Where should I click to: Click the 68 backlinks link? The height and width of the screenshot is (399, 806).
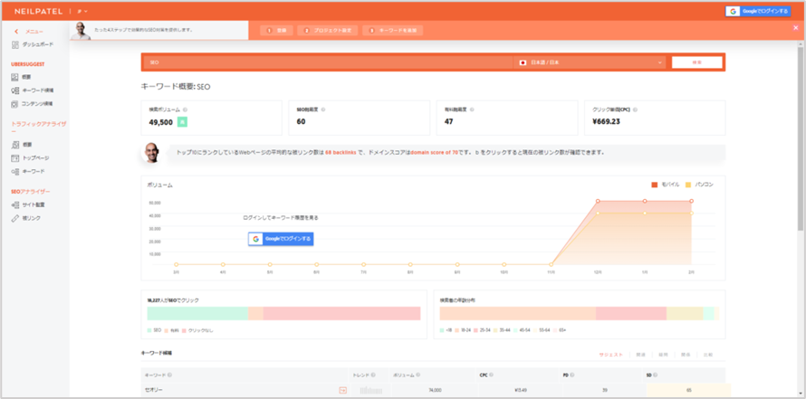tap(341, 153)
